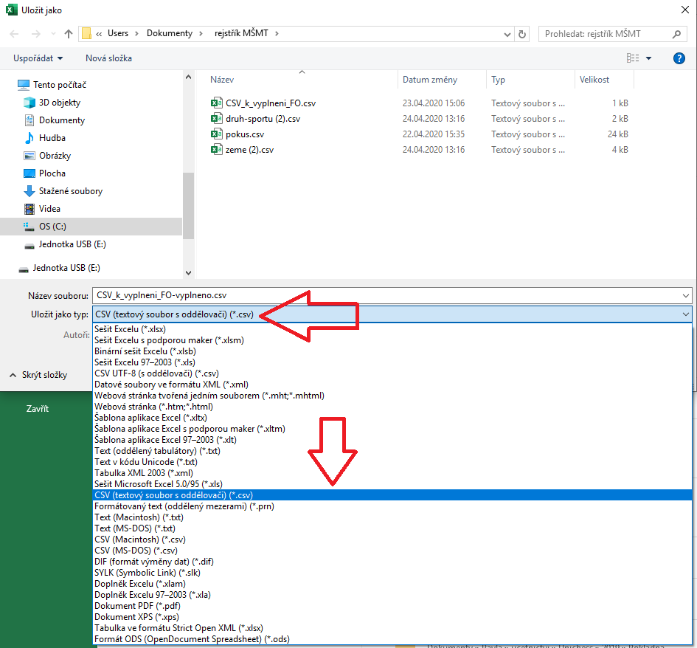Viewport: 697px width, 648px height.
Task: Create new folder with Nová složka
Action: coord(108,58)
